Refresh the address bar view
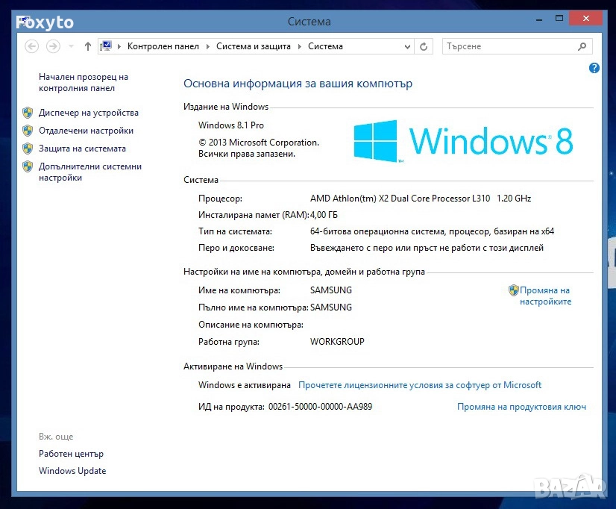 click(x=424, y=46)
